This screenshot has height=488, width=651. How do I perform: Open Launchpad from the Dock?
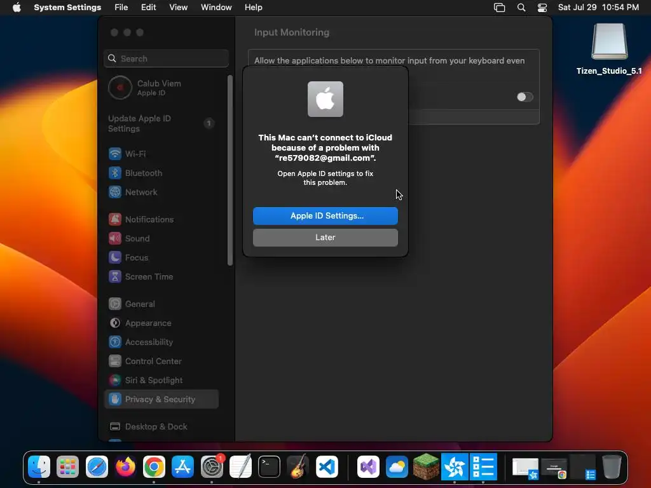coord(67,467)
